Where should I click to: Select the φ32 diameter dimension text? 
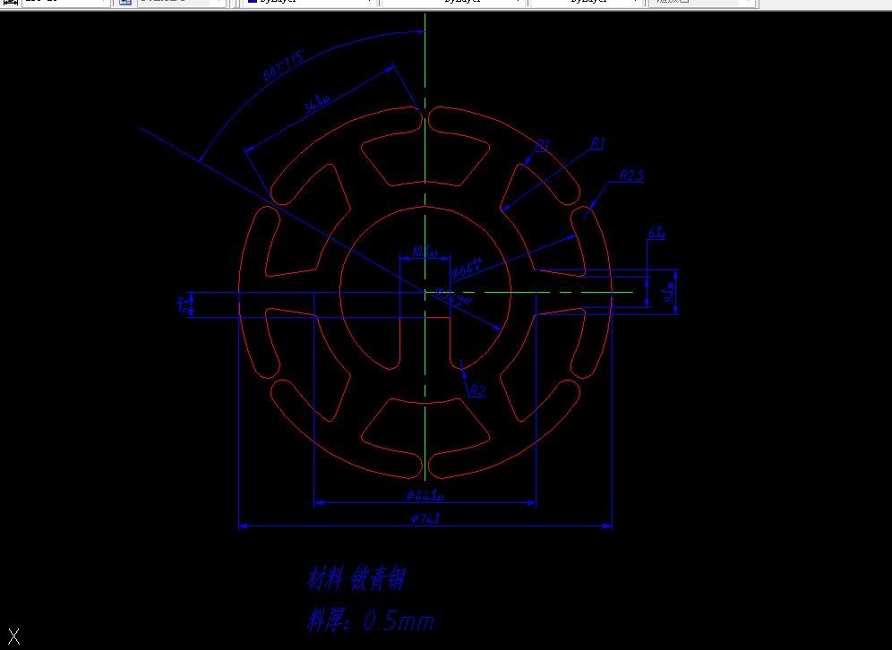click(x=453, y=297)
